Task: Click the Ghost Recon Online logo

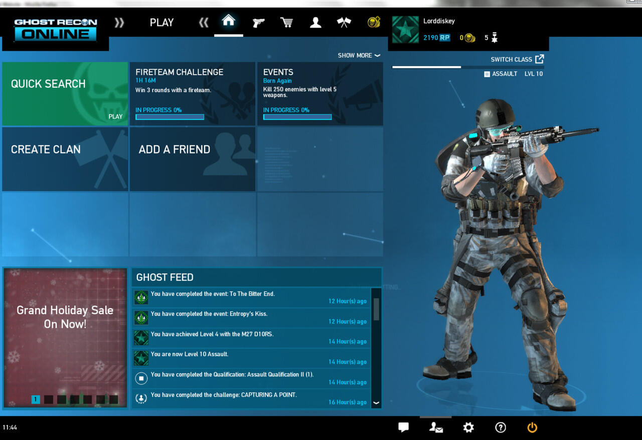Action: tap(55, 30)
